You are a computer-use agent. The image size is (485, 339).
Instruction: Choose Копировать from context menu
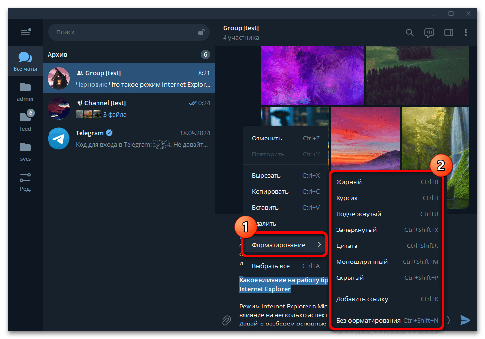pos(285,191)
